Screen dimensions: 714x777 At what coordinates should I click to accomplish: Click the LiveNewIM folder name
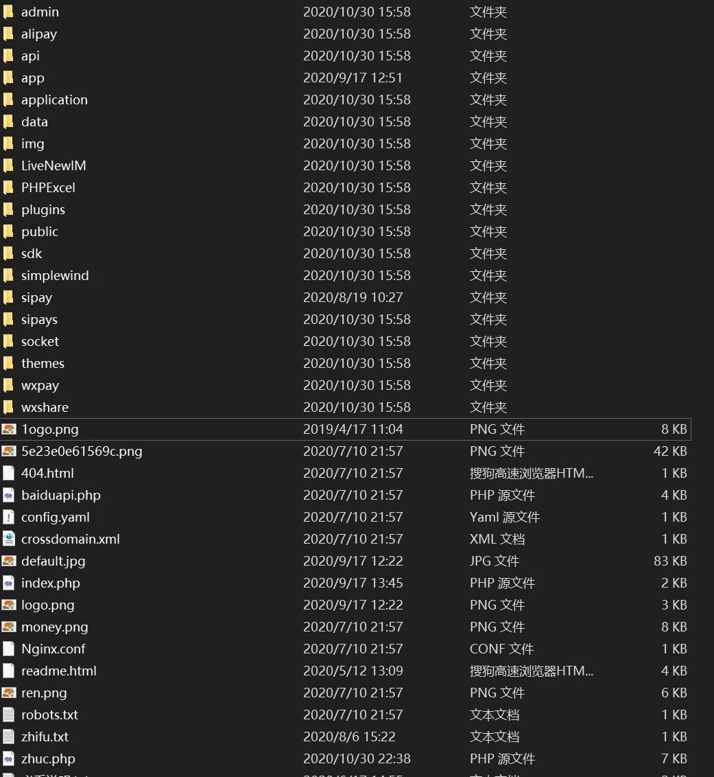[53, 166]
